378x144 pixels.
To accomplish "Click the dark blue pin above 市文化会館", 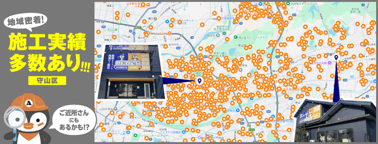I will click(x=336, y=58).
